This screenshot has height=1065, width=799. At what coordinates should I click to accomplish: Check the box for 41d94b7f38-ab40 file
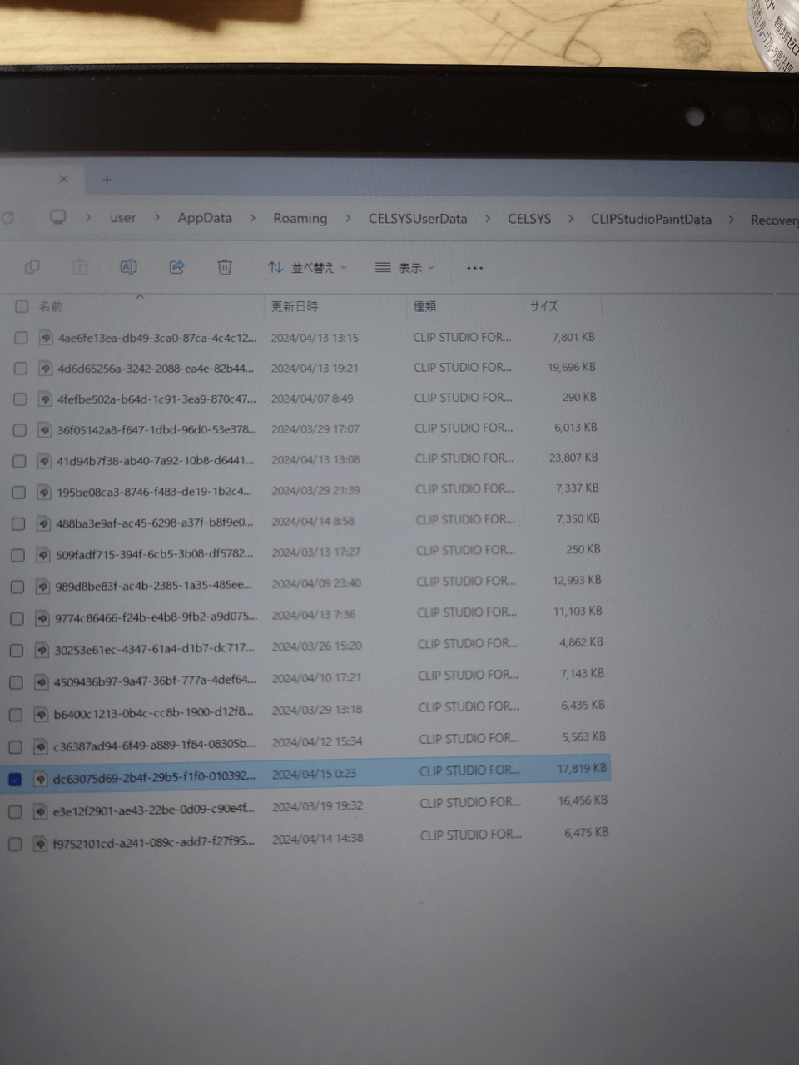[x=19, y=461]
